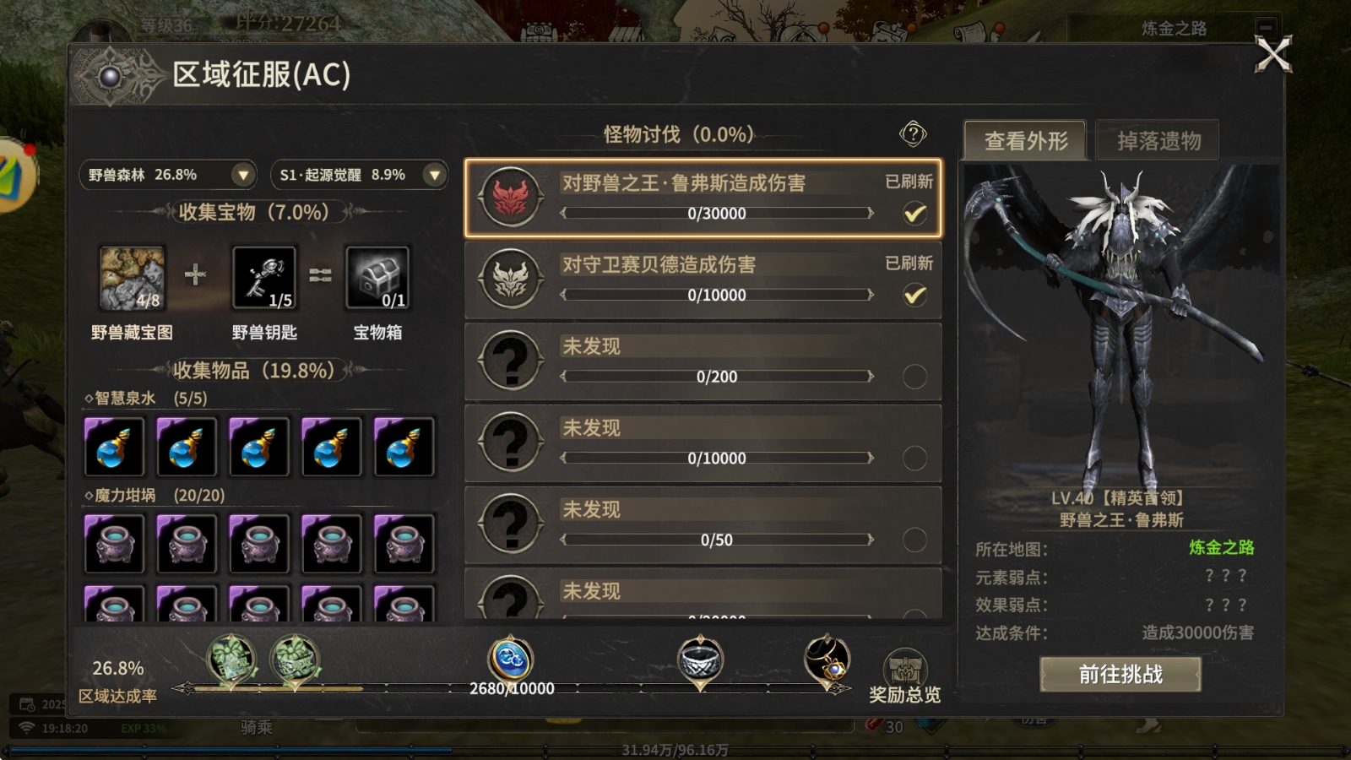Select the 野兽钥匙 key icon

(264, 278)
